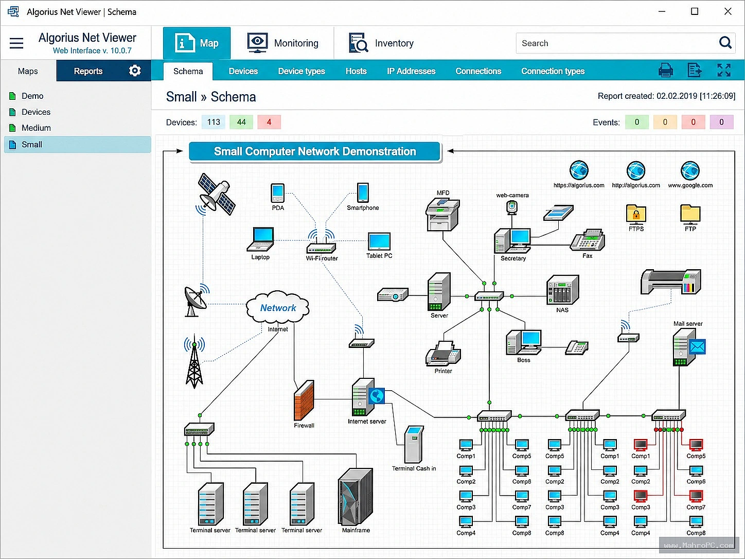The width and height of the screenshot is (745, 559).
Task: Switch to the Reports sidebar tab
Action: [x=88, y=71]
